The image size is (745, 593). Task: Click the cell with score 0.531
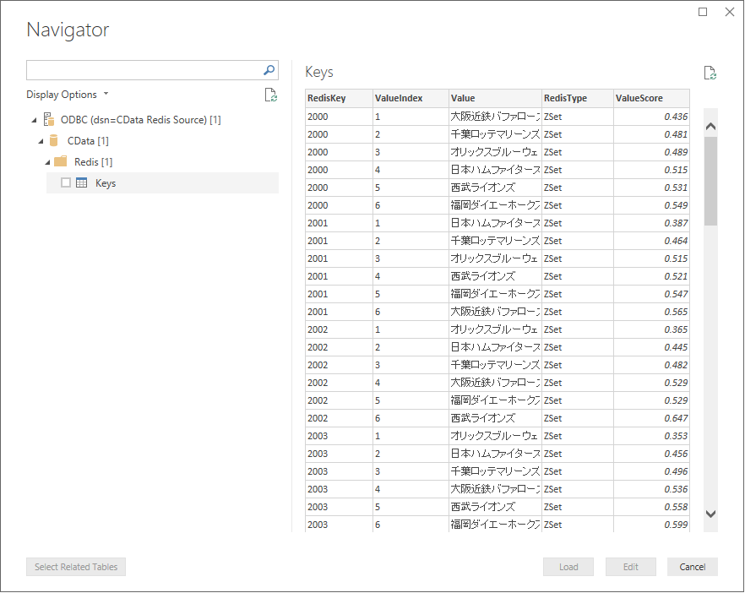[651, 188]
